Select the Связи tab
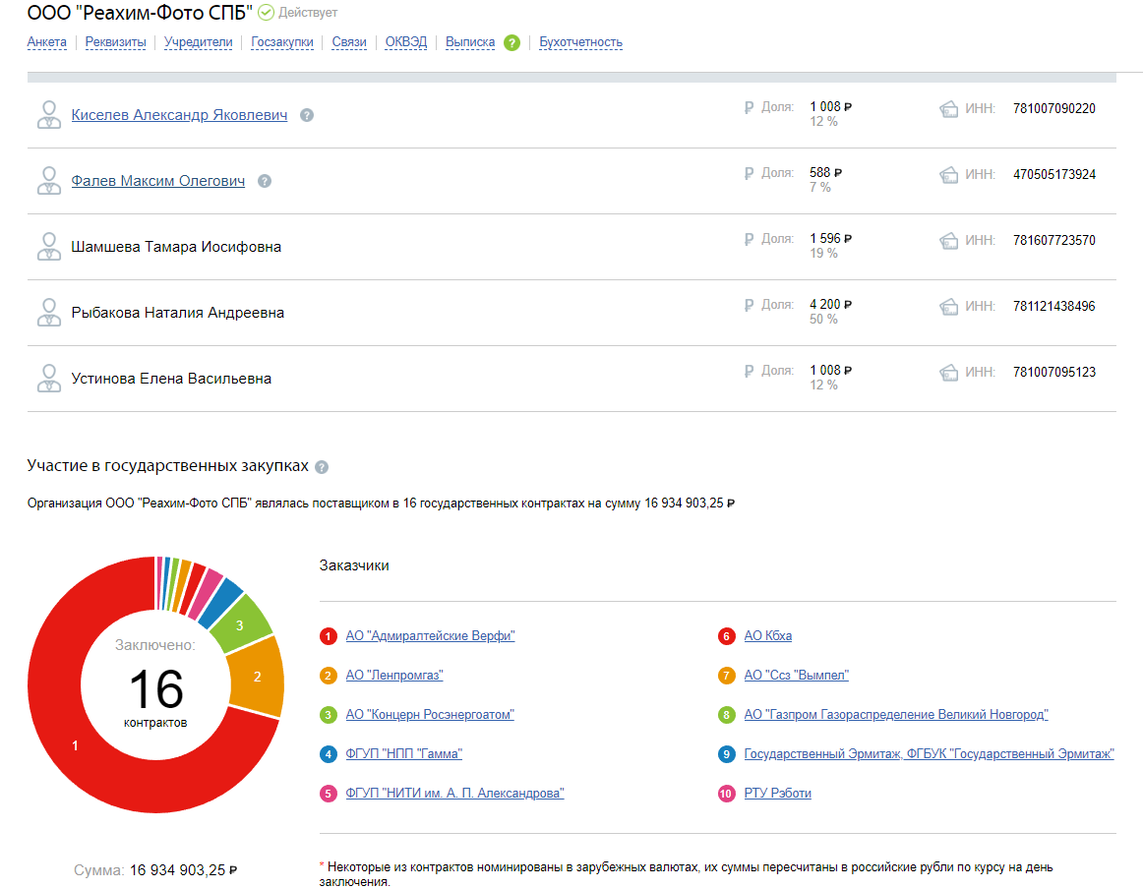This screenshot has height=889, width=1143. coord(349,42)
